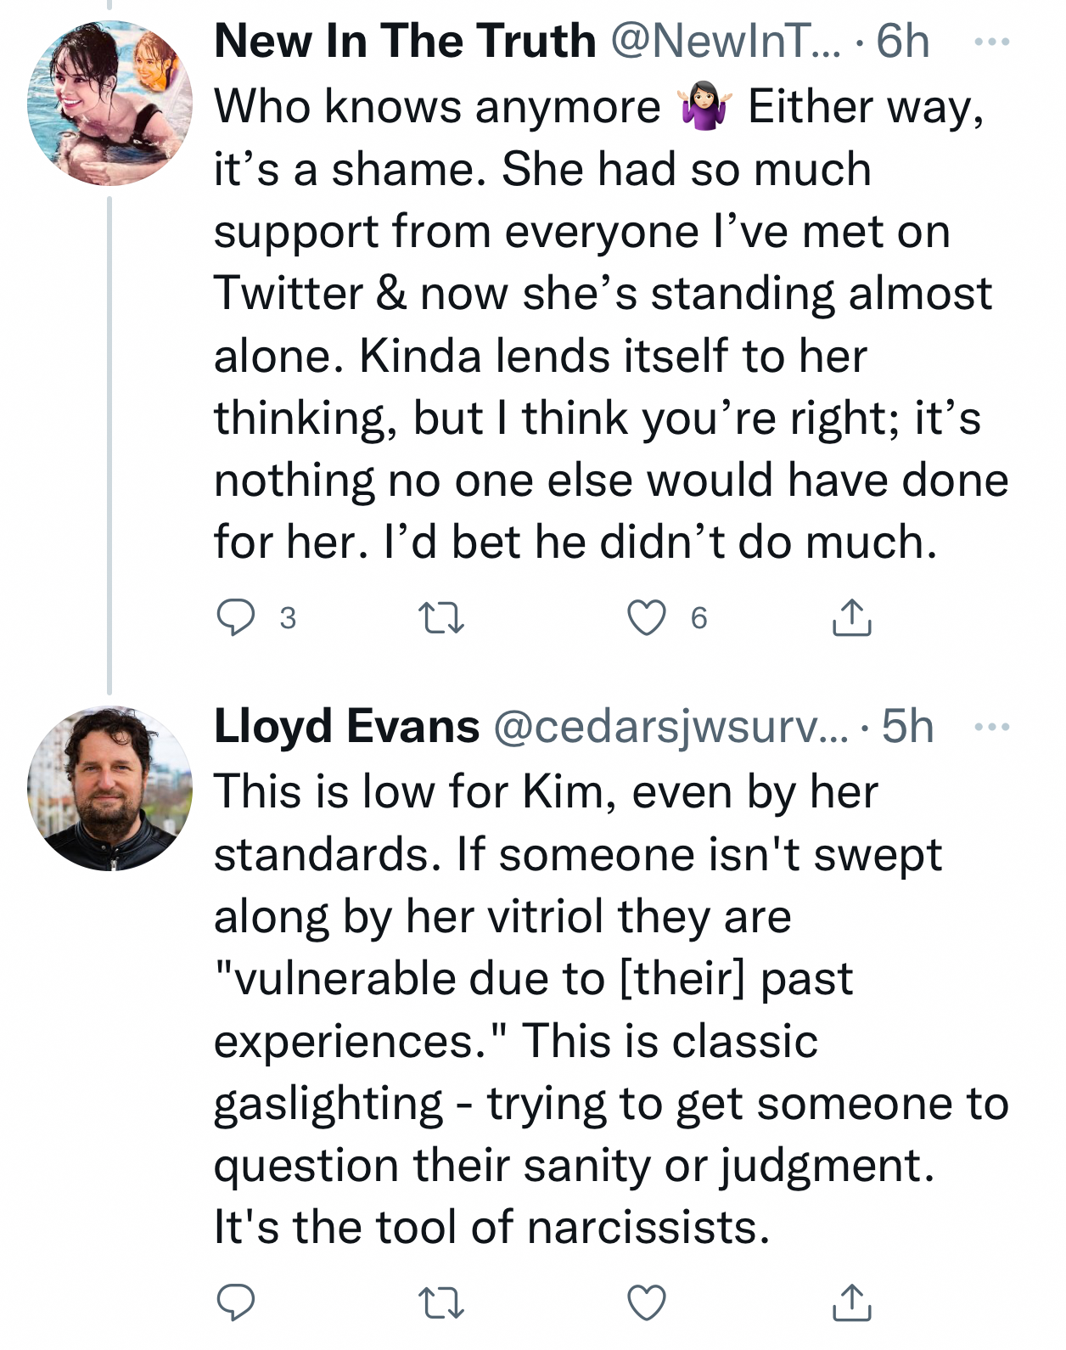
Task: Retweet Lloyd Evans's tweet
Action: (442, 1302)
